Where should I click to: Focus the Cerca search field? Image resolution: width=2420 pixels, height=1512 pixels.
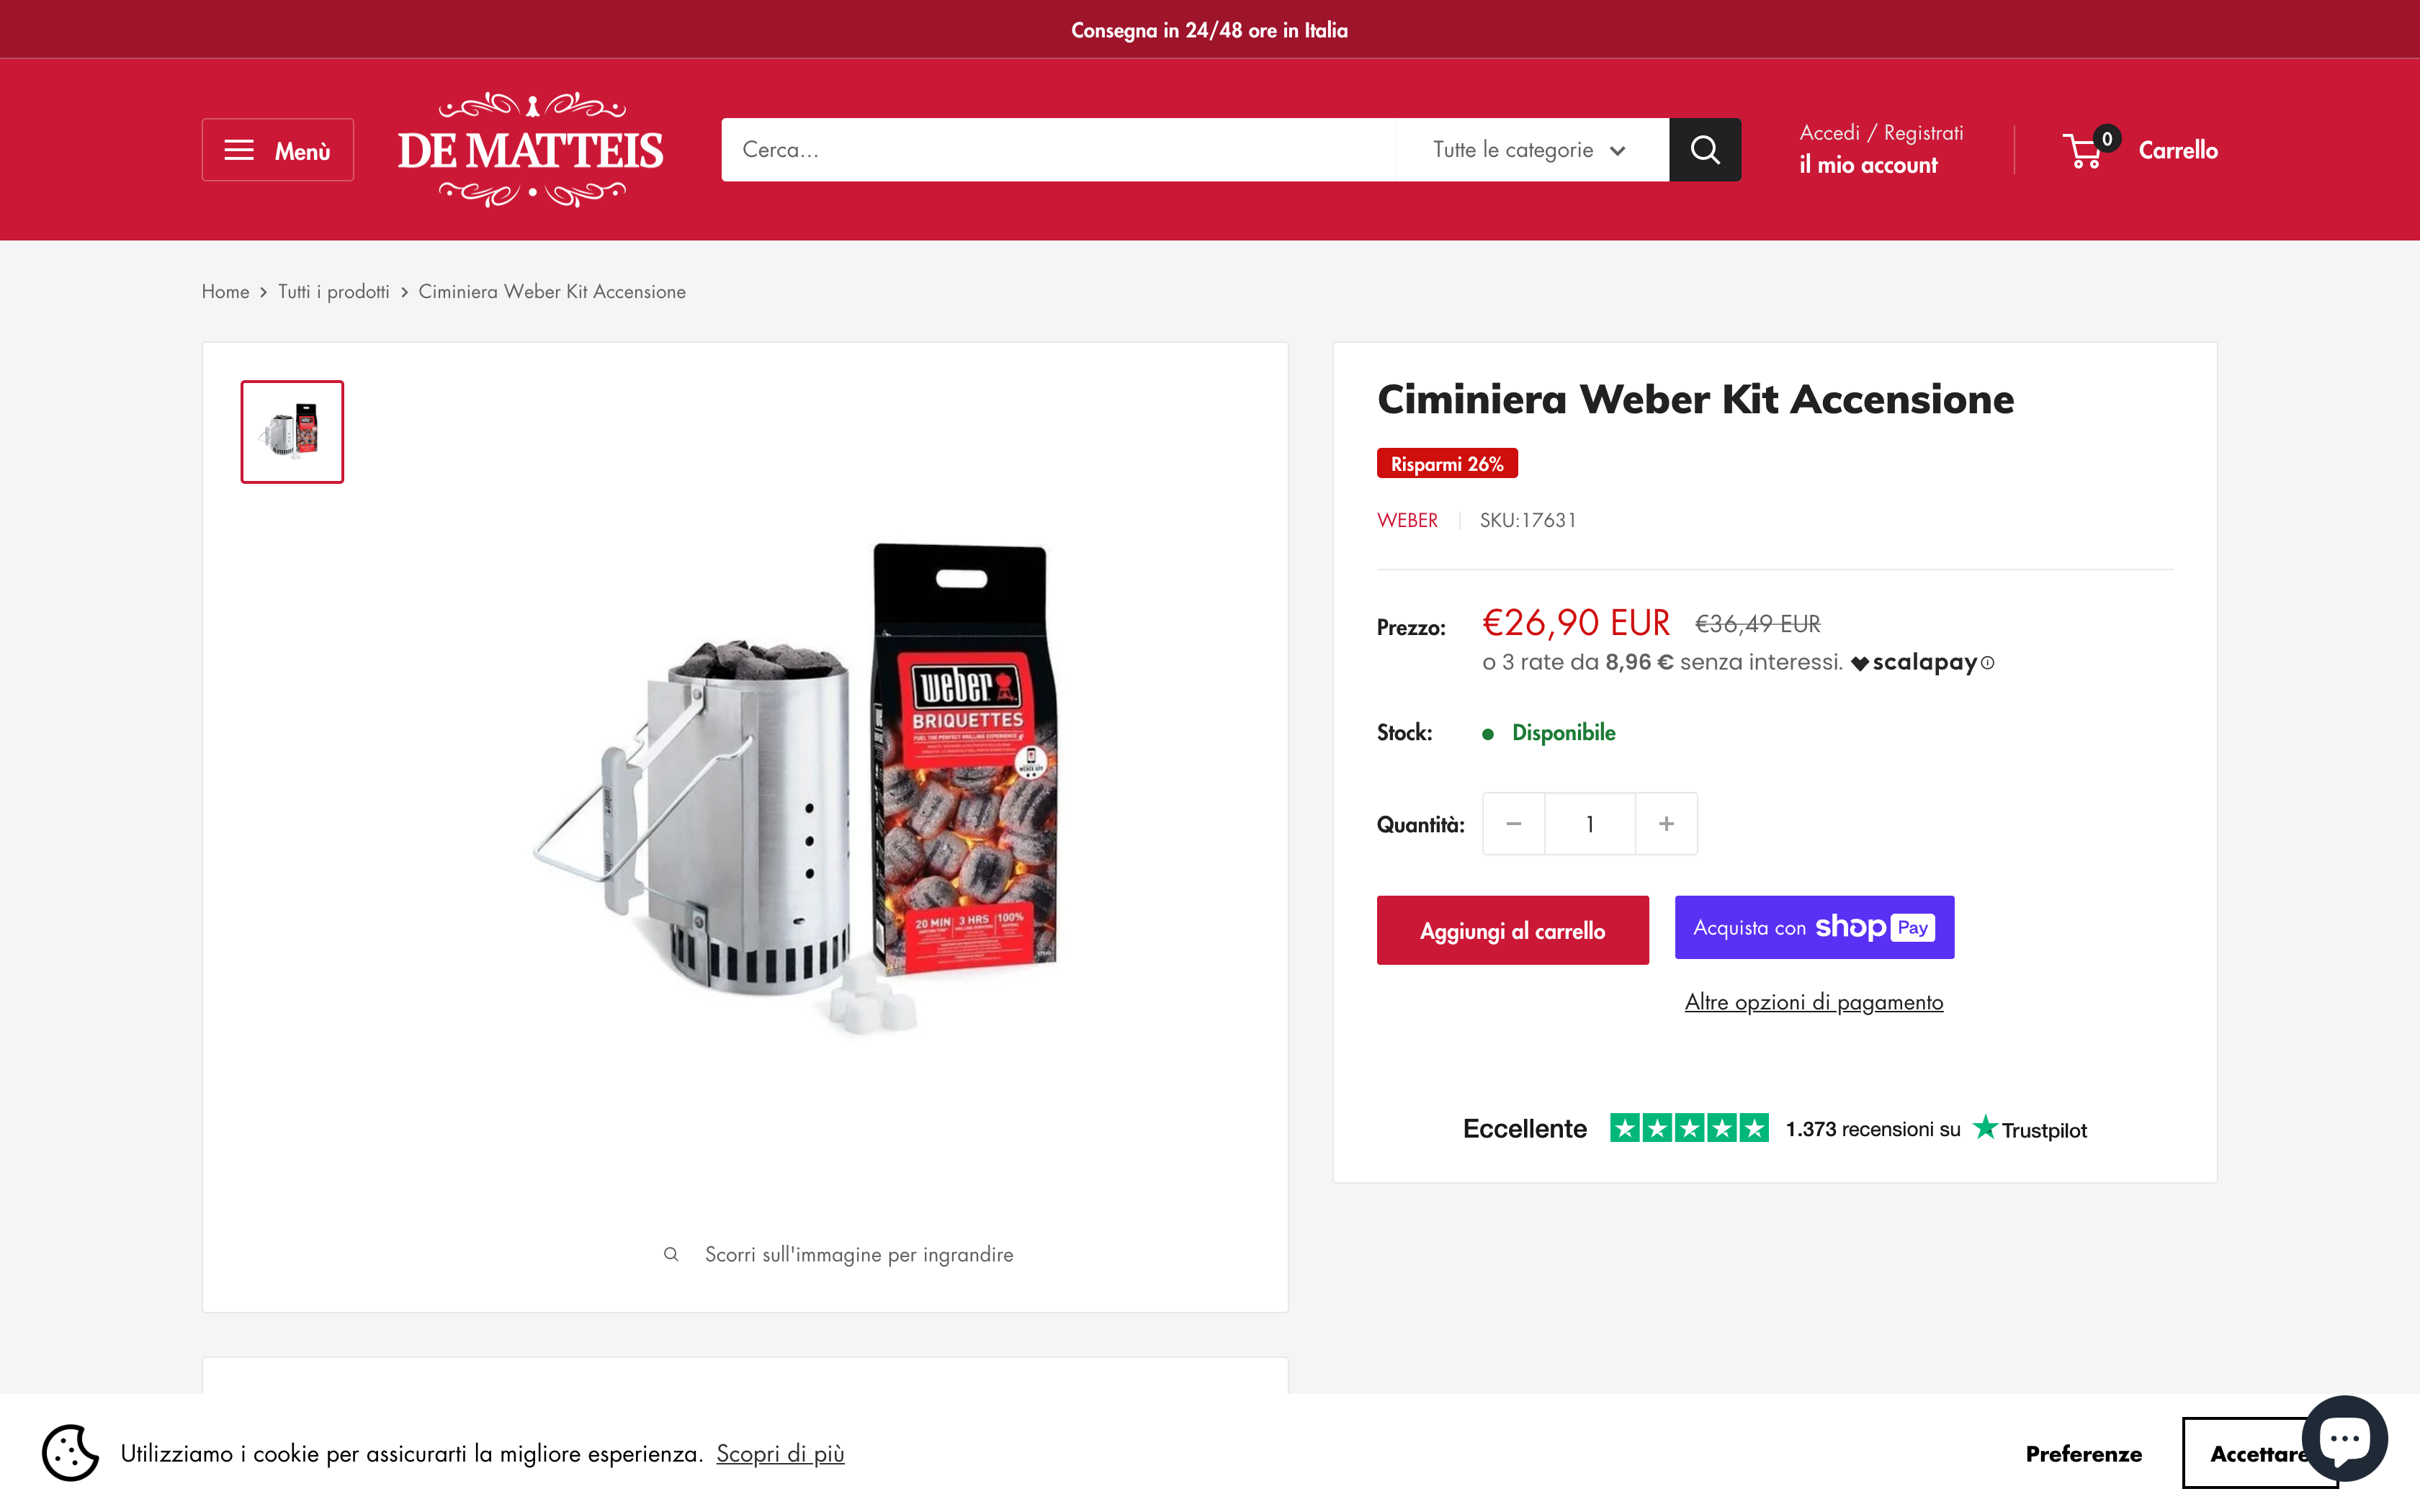(1059, 150)
